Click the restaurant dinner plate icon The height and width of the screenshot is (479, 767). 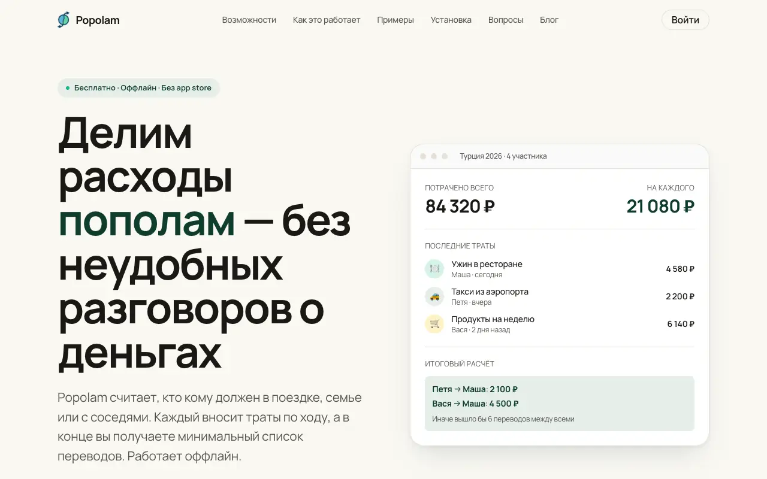click(x=434, y=269)
